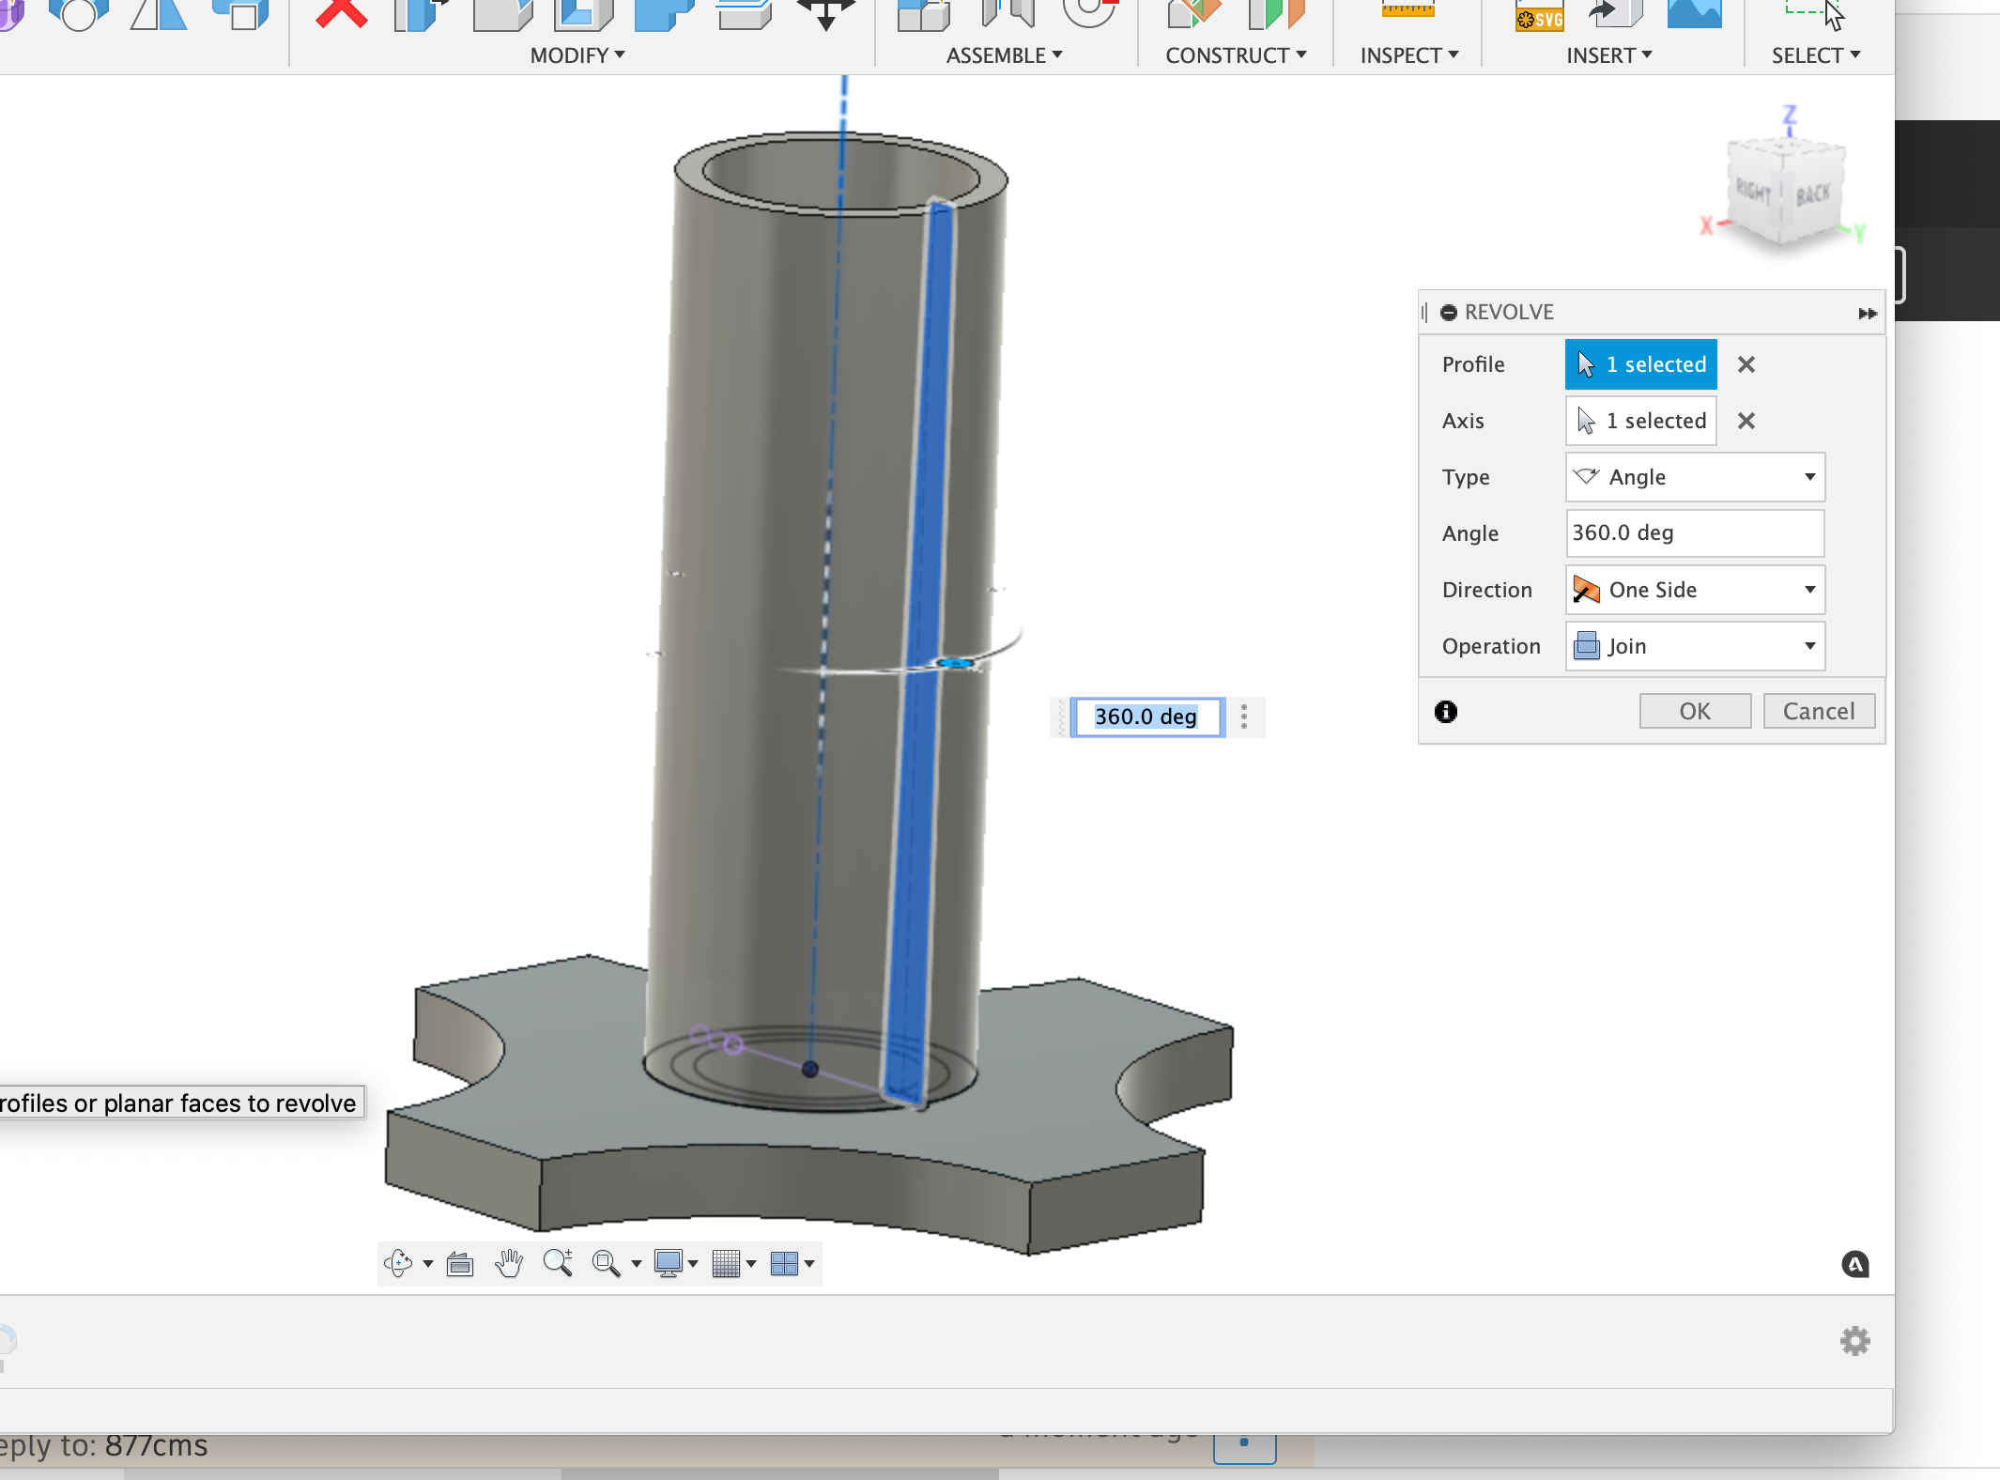Image resolution: width=2000 pixels, height=1480 pixels.
Task: Activate the Orbit tool
Action: pyautogui.click(x=399, y=1263)
